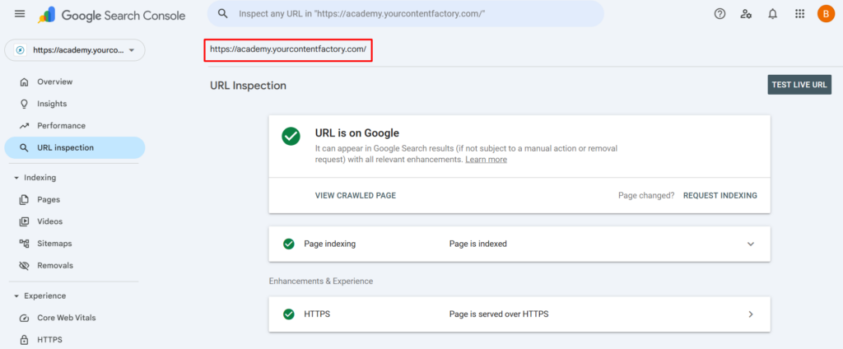
Task: Select Sitemaps in the sidebar
Action: pyautogui.click(x=54, y=244)
